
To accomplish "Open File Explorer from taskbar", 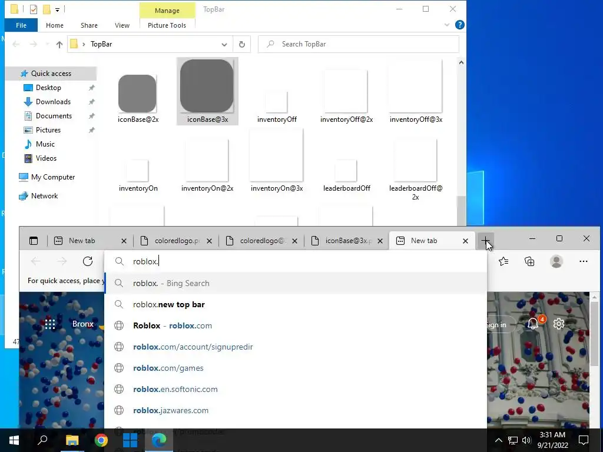I will pos(72,440).
